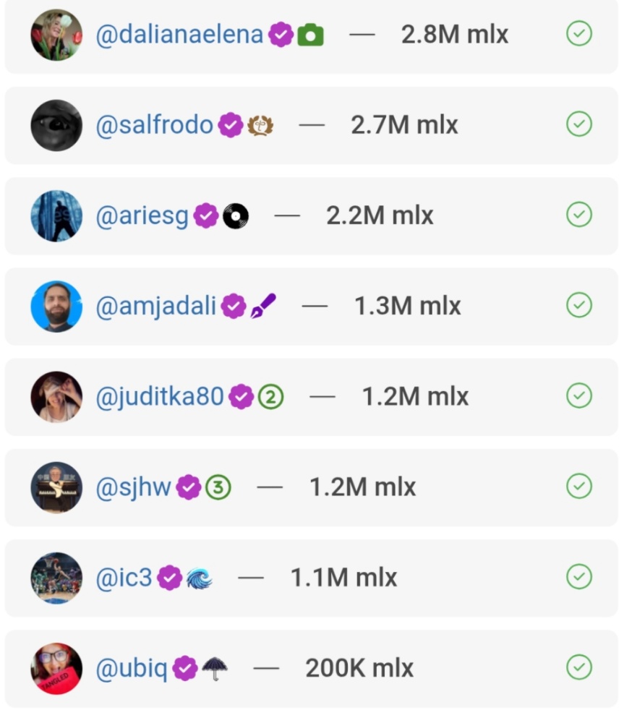This screenshot has height=723, width=624.
Task: Toggle the green checkmark for @sjhw
Action: (578, 487)
